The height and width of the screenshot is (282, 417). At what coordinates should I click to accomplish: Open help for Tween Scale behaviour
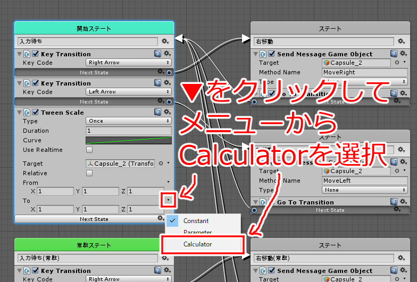(157, 113)
